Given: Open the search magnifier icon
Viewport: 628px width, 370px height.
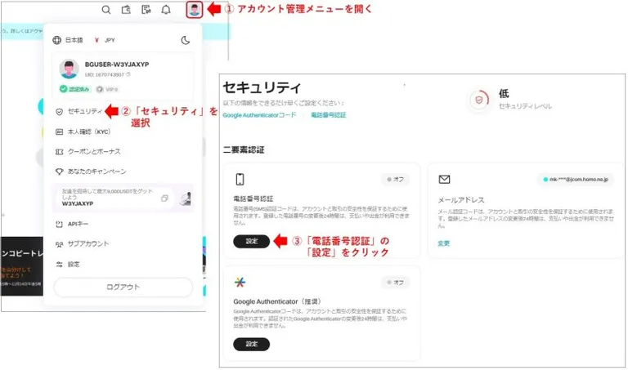Looking at the screenshot, I should tap(106, 10).
